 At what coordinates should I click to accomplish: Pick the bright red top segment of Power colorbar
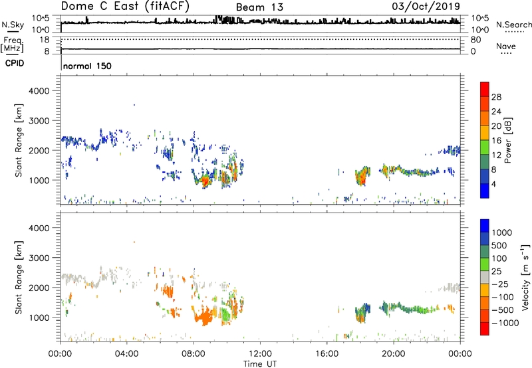pyautogui.click(x=485, y=89)
